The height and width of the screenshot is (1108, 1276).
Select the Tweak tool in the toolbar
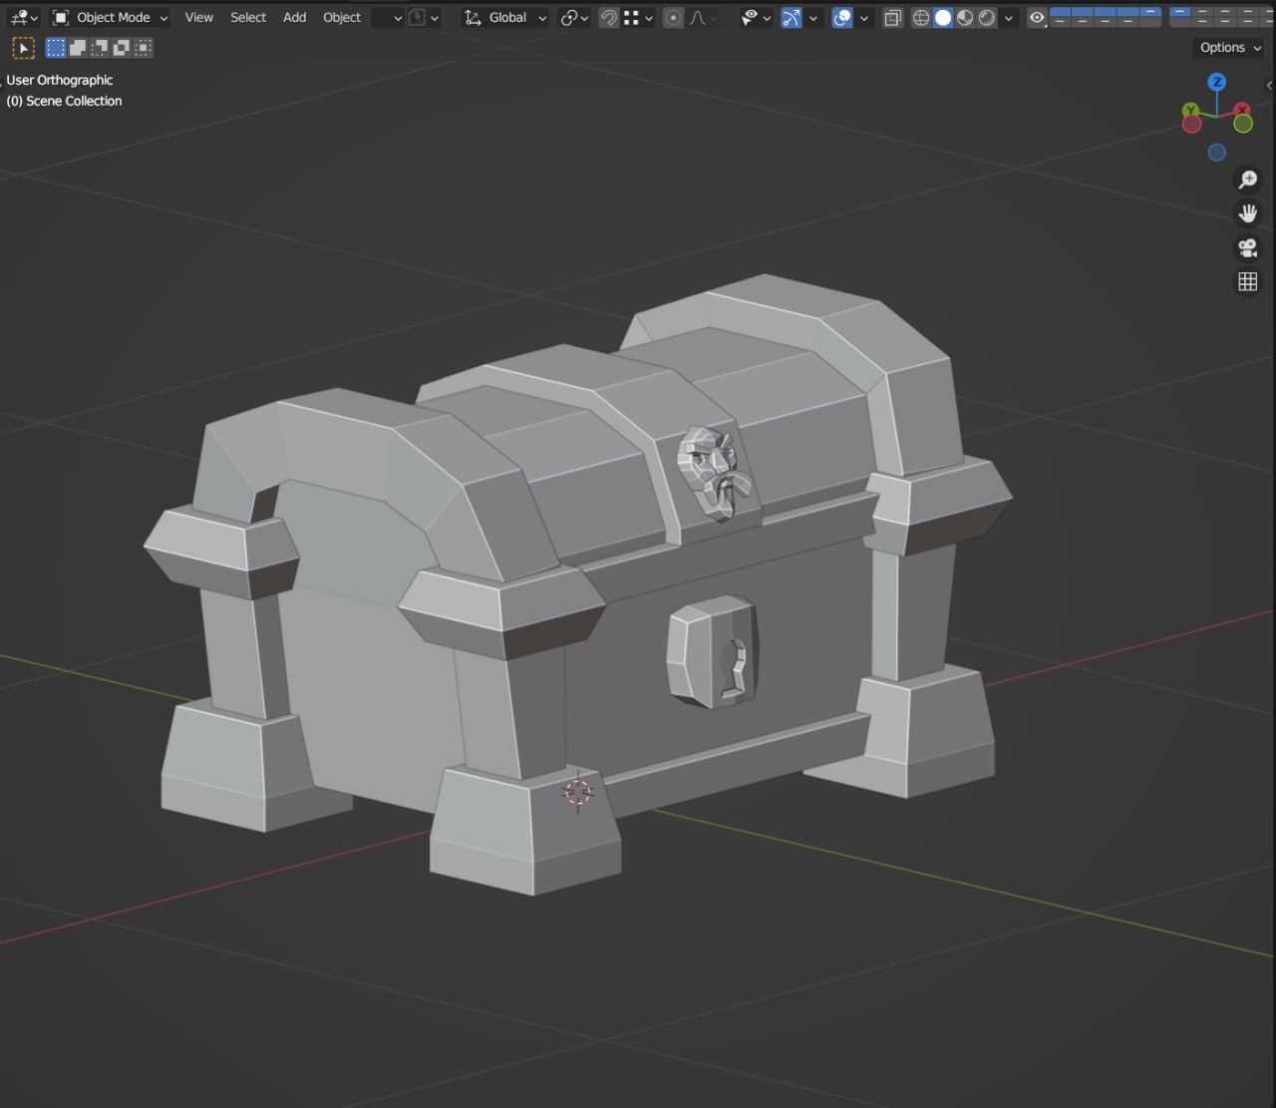click(23, 47)
